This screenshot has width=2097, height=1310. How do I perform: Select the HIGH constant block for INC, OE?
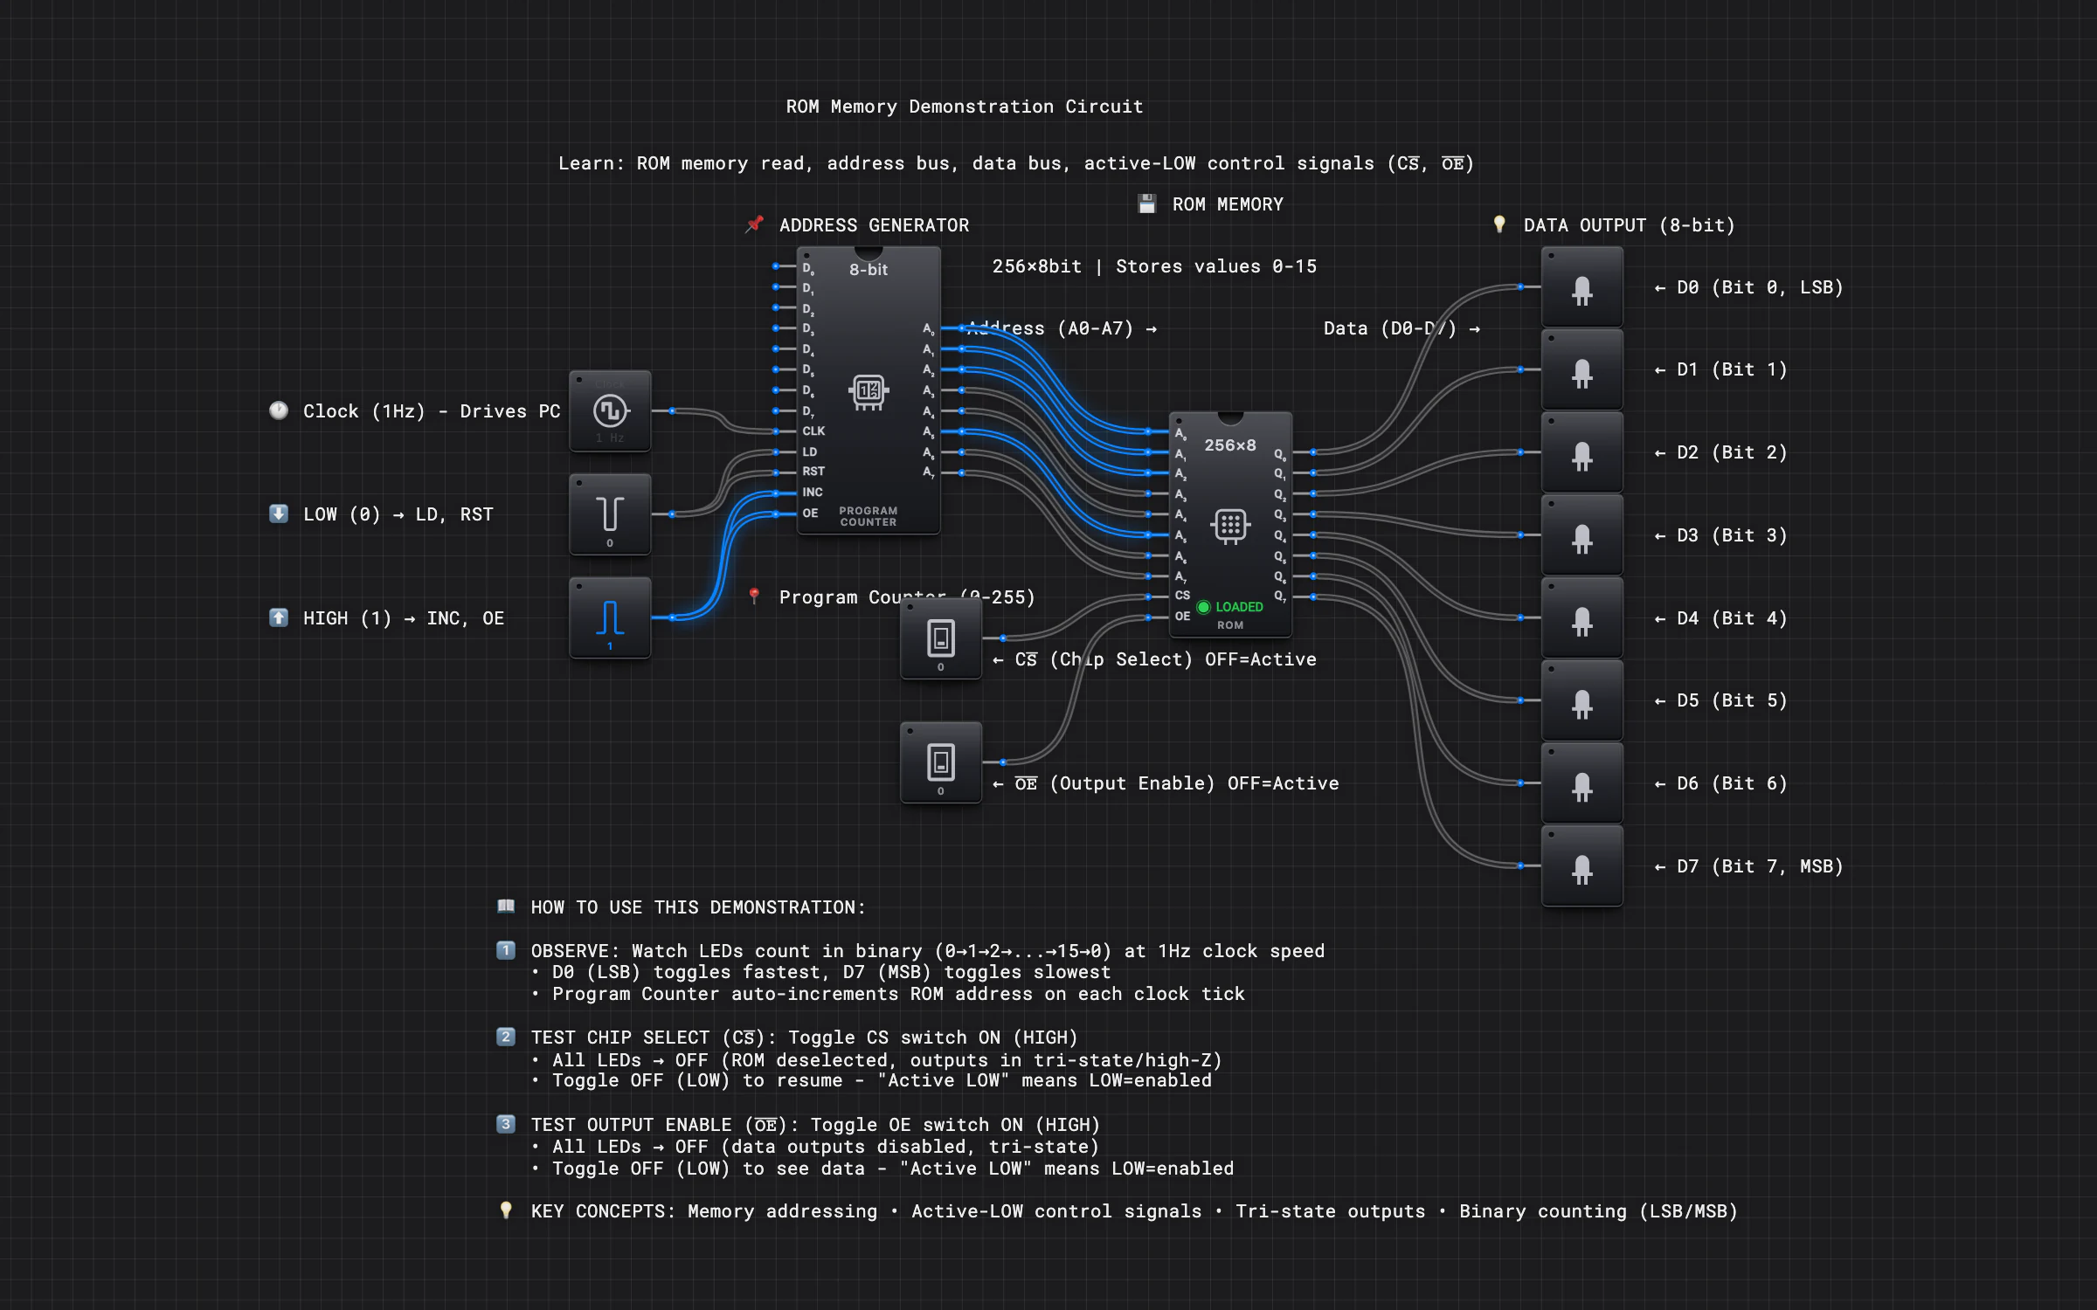tap(610, 617)
